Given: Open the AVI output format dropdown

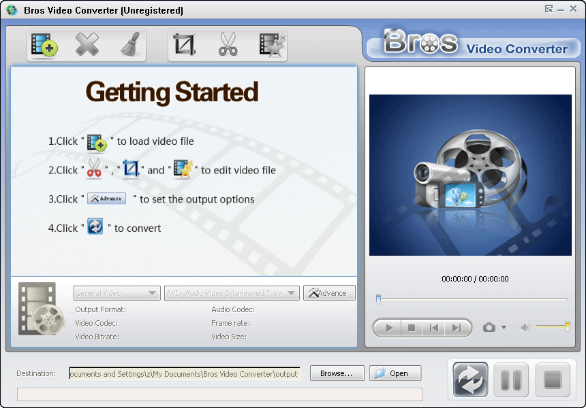Looking at the screenshot, I should coord(232,293).
